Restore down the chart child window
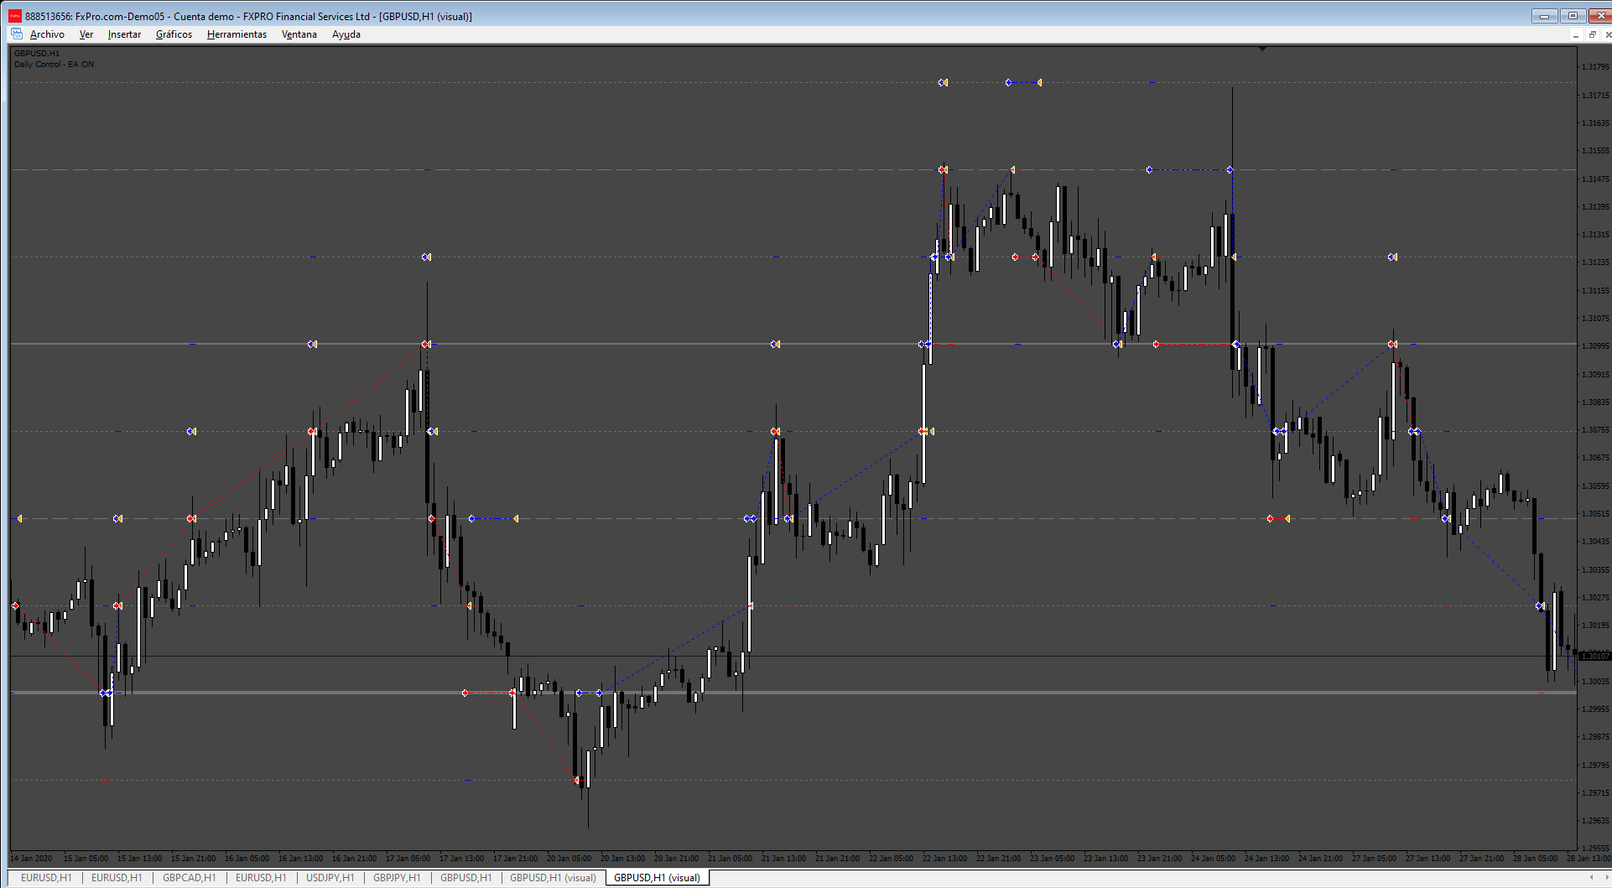The image size is (1612, 888). point(1592,34)
